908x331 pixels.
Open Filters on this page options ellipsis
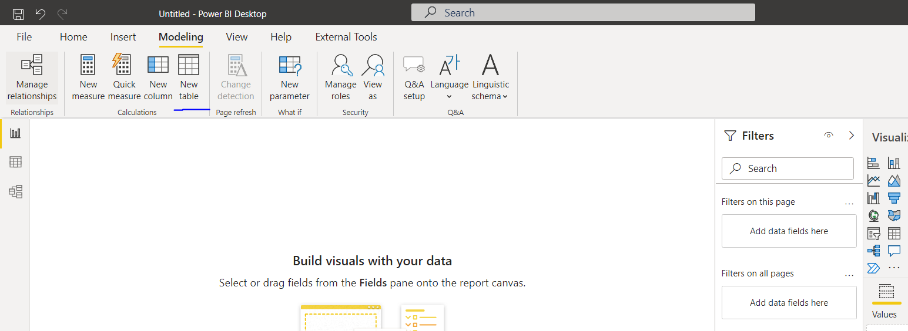point(849,202)
